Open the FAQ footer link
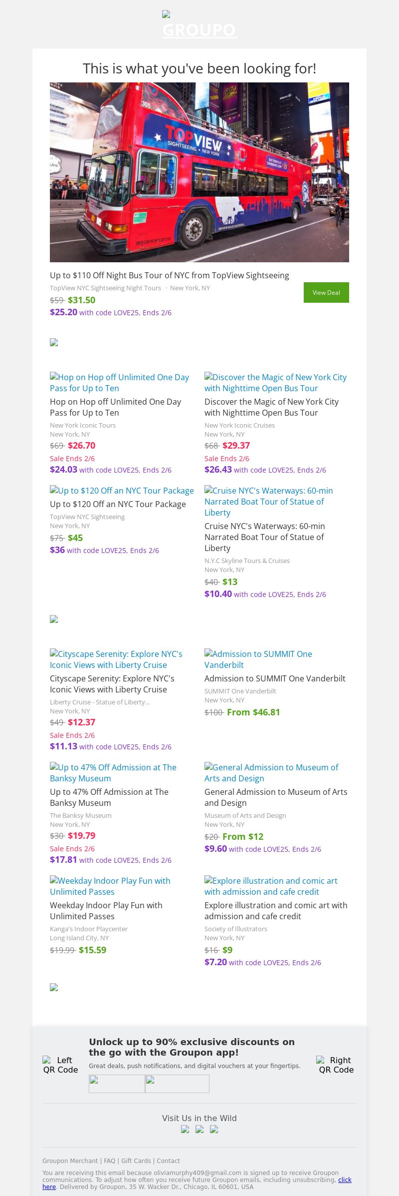Image resolution: width=399 pixels, height=1196 pixels. (109, 1161)
